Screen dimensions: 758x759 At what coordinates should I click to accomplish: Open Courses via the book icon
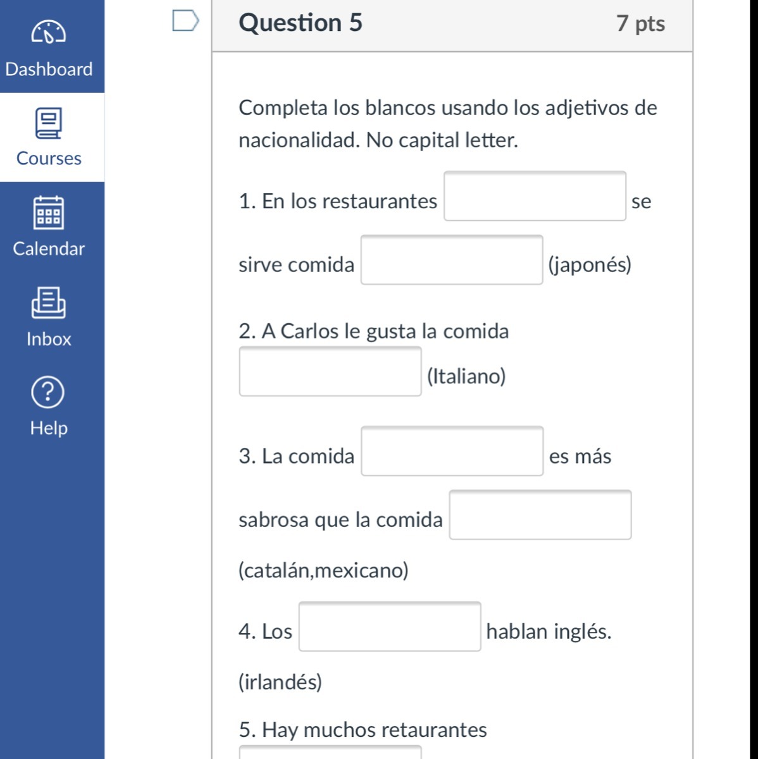[x=49, y=123]
